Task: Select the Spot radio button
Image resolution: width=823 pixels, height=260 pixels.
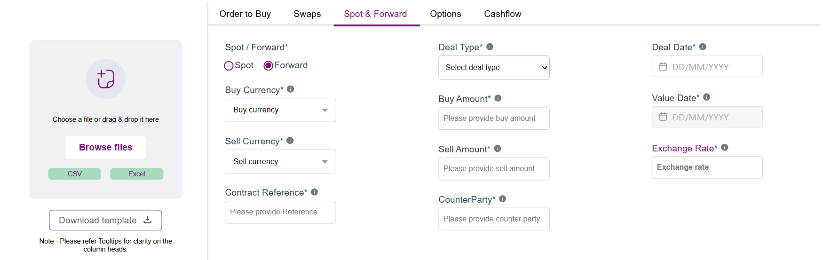Action: pos(229,66)
